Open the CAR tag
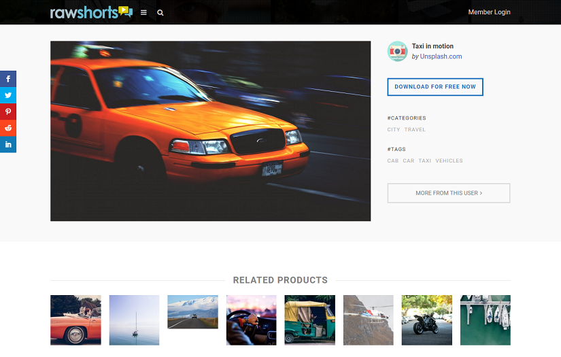The height and width of the screenshot is (357, 561). [x=409, y=160]
